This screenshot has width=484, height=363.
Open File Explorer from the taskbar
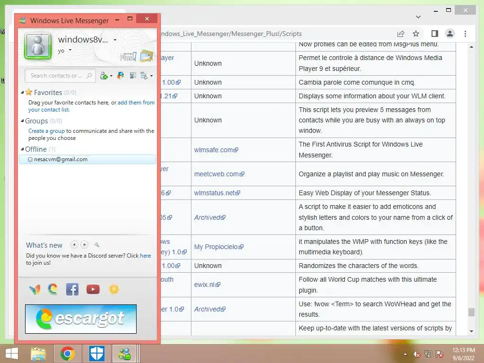(x=38, y=354)
